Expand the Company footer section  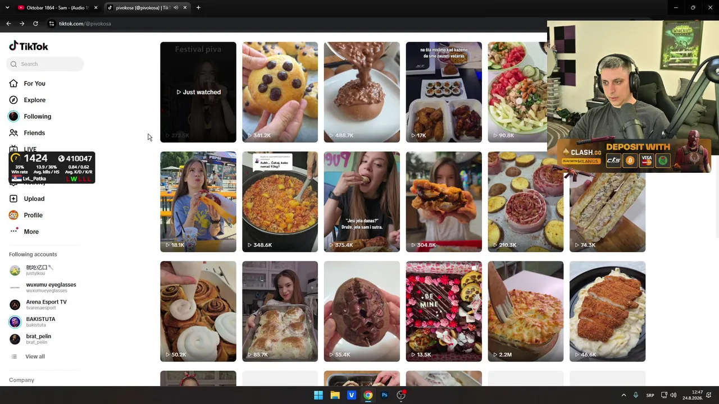[21, 380]
